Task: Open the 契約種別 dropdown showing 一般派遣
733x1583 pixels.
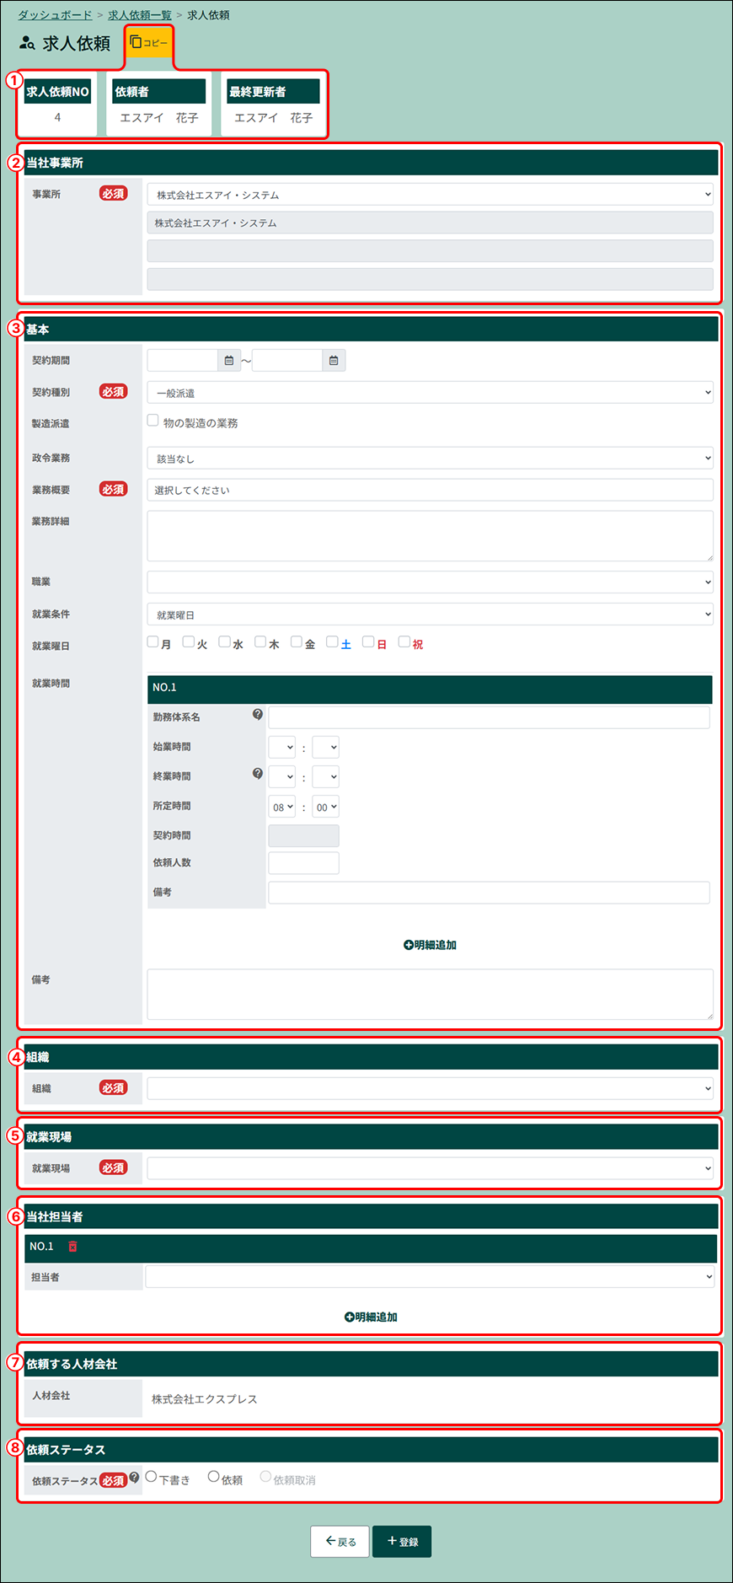Action: tap(430, 393)
